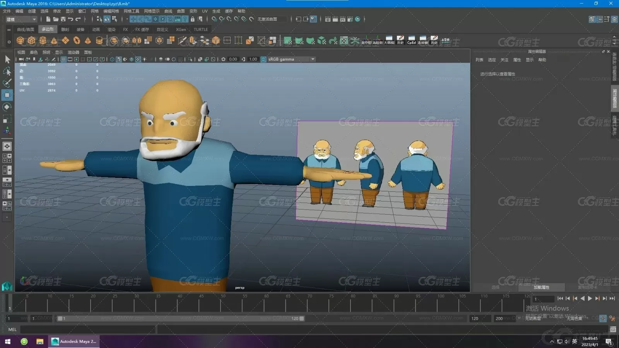This screenshot has height=348, width=619.
Task: Open the 编辑网格 menu
Action: (111, 11)
